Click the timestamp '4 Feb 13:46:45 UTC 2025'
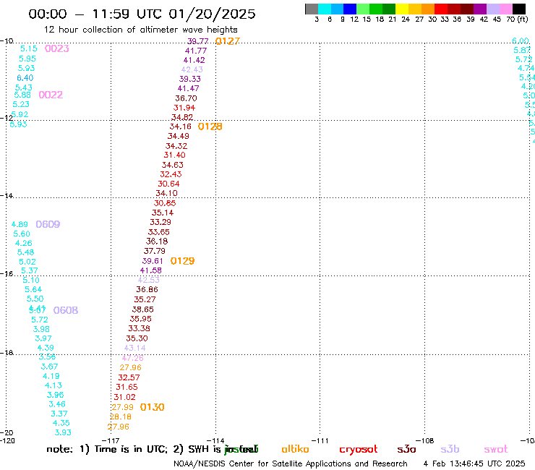This screenshot has width=535, height=470. [474, 463]
